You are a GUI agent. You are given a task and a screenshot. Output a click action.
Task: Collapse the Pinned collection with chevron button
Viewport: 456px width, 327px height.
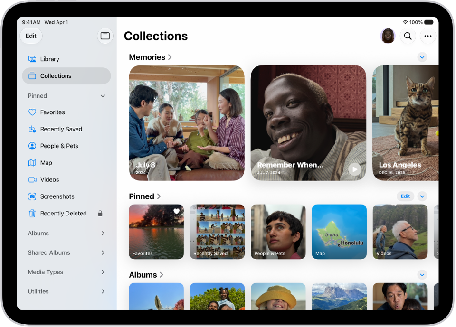[x=422, y=196]
